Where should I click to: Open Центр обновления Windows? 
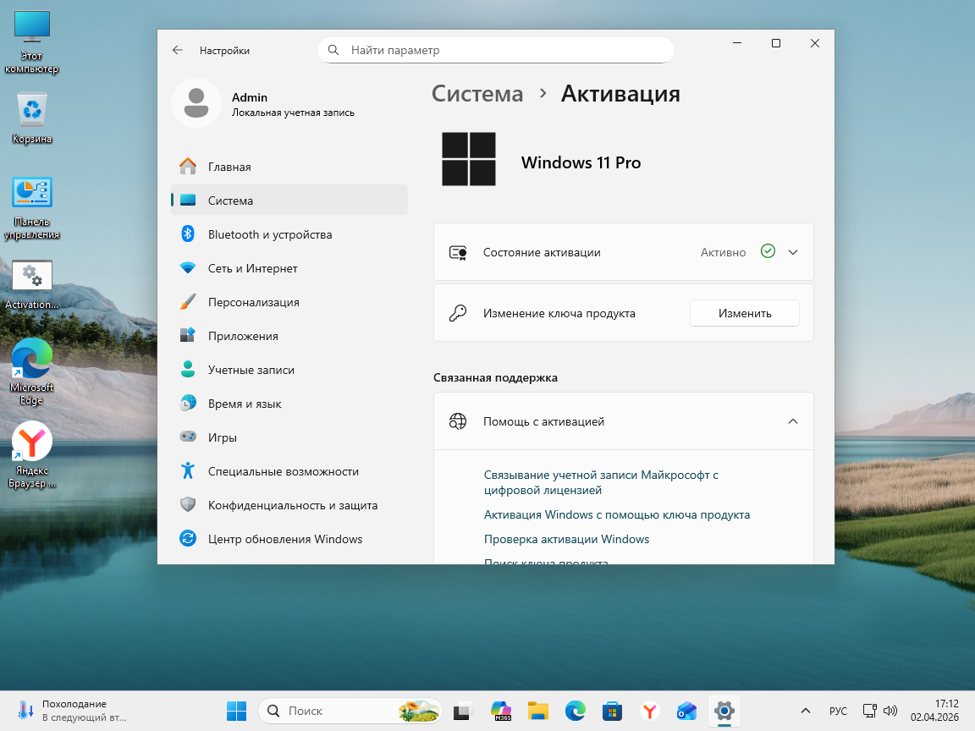(284, 539)
